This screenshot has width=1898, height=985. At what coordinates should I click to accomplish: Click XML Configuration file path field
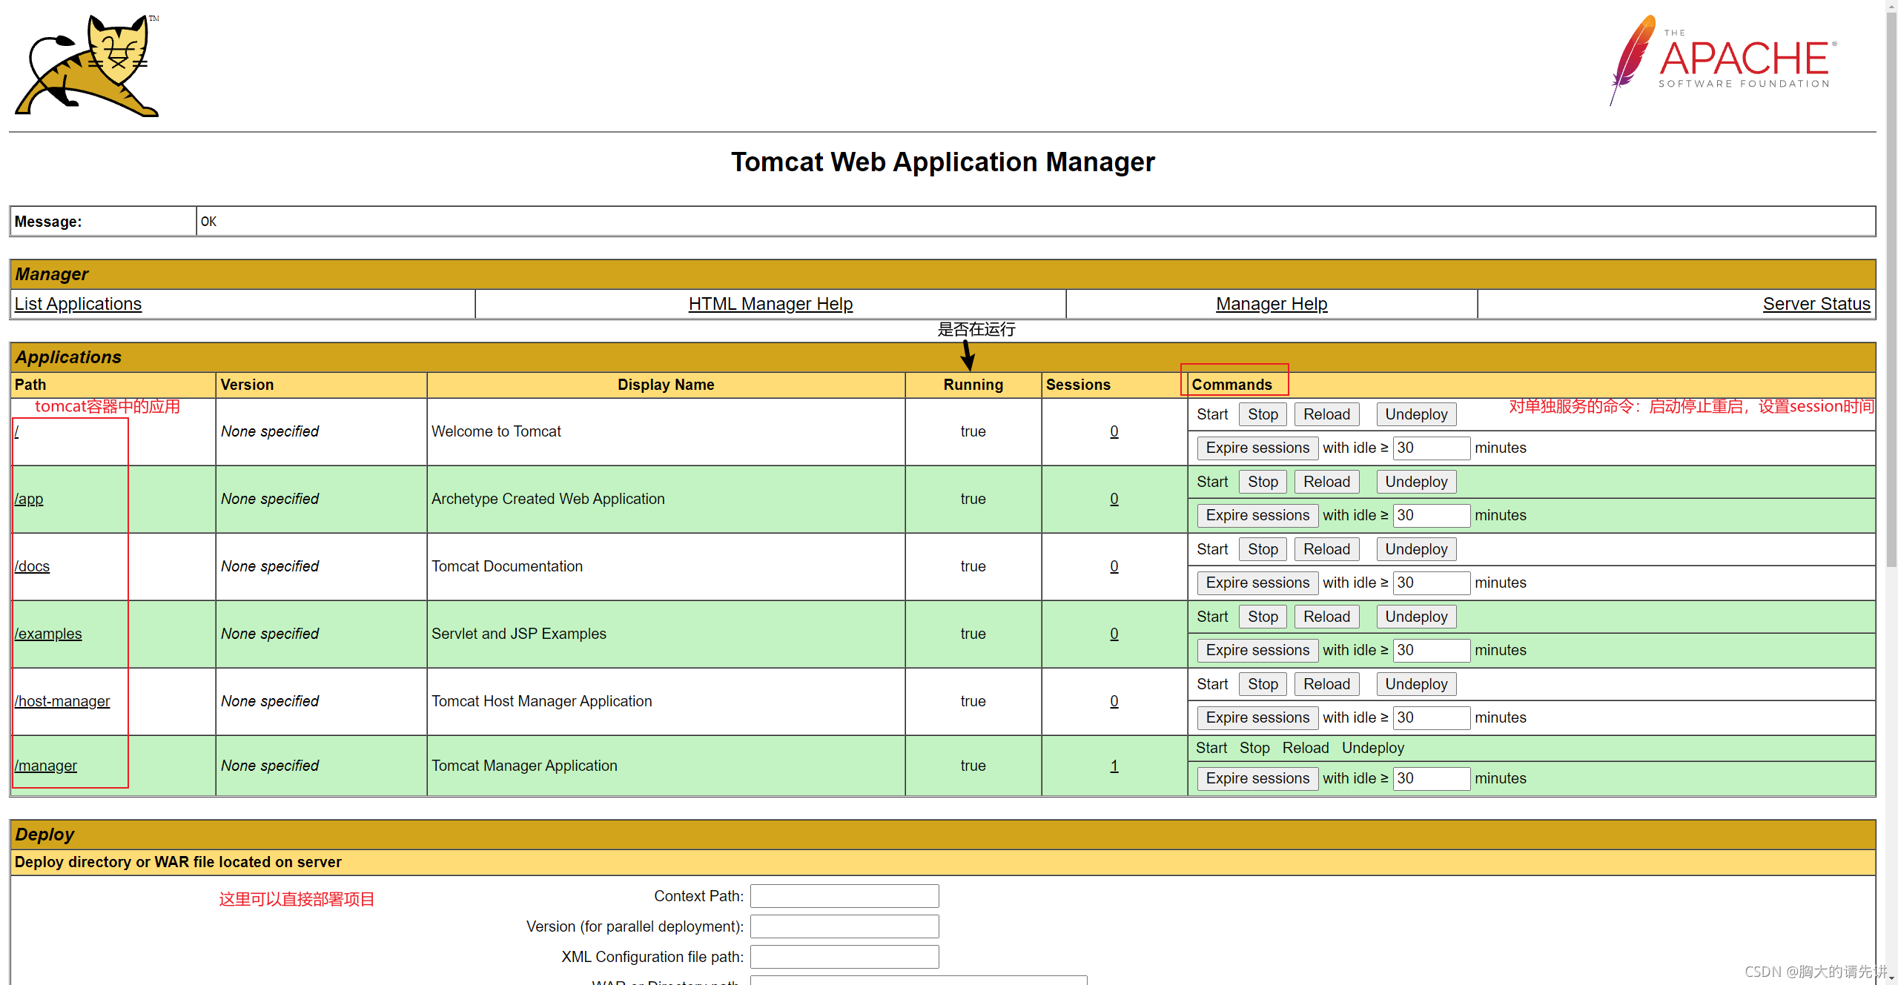click(x=844, y=957)
